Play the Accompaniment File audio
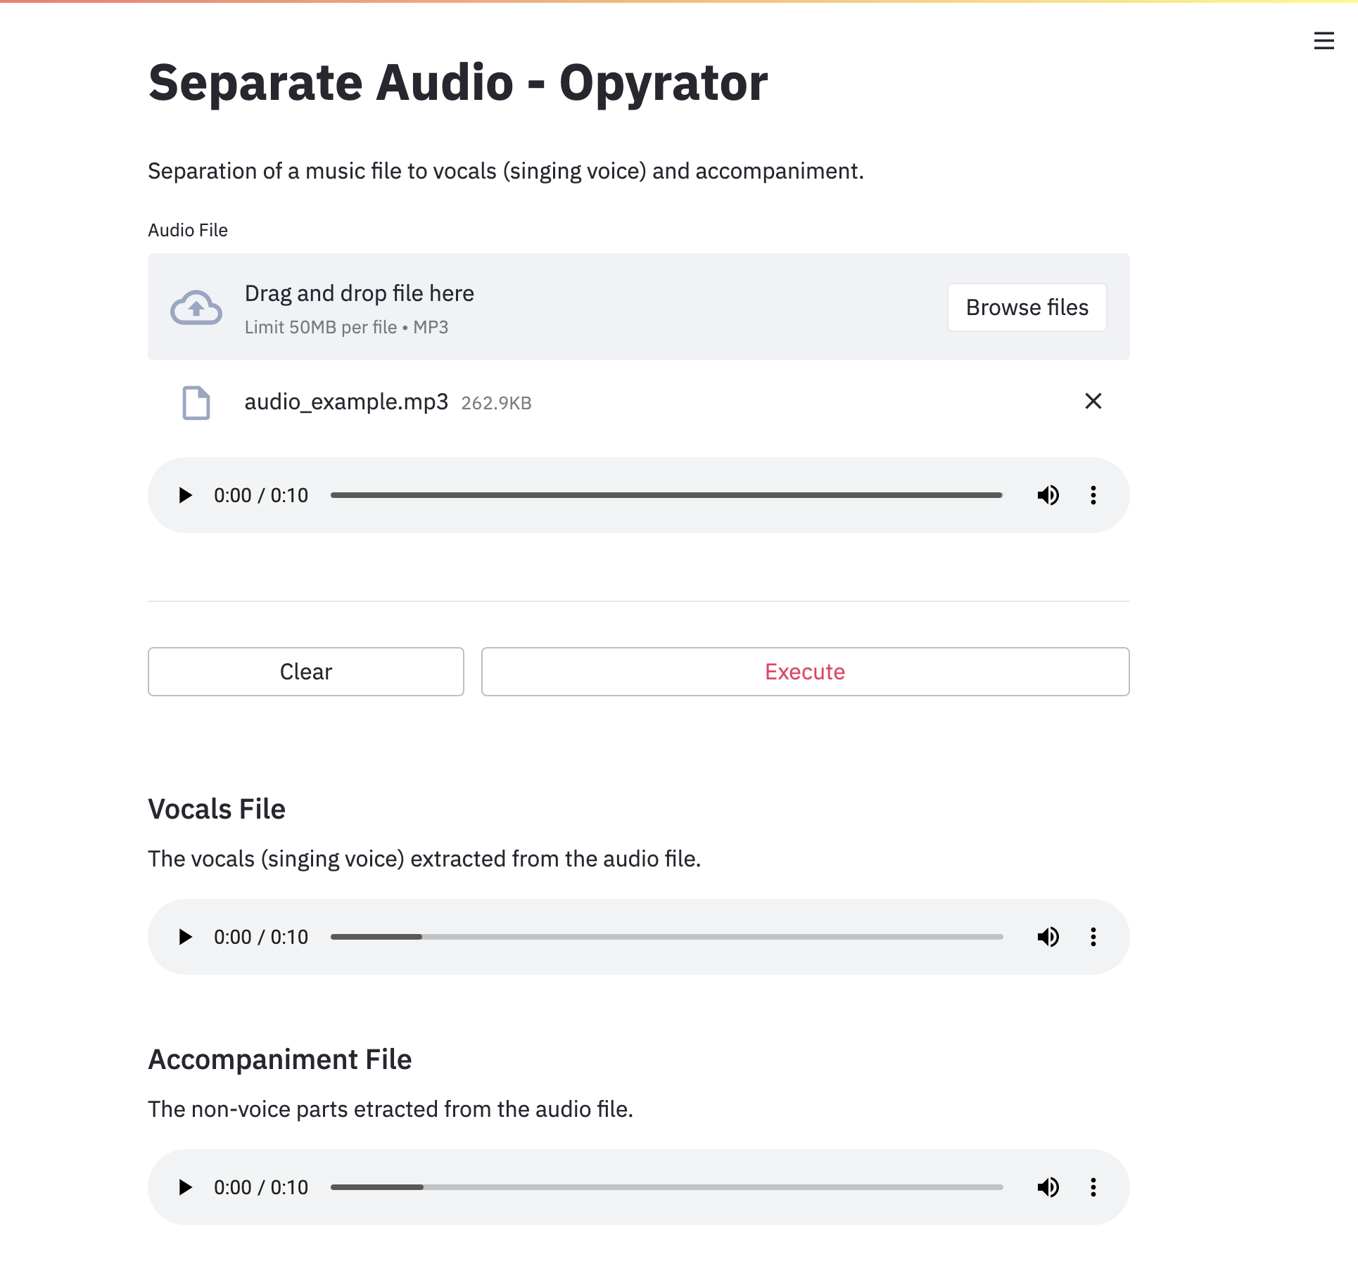The height and width of the screenshot is (1266, 1358). coord(185,1187)
